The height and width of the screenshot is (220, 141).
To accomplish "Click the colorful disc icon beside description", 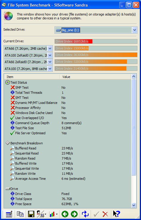I will [x=8, y=16].
